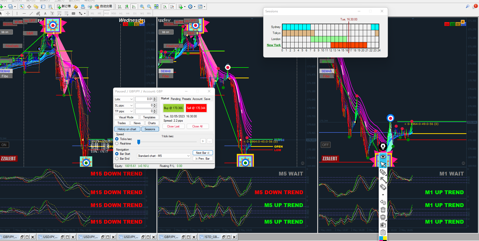The image size is (479, 241).
Task: Zoom in the chart with the plus magnifier
Action: 142,7
